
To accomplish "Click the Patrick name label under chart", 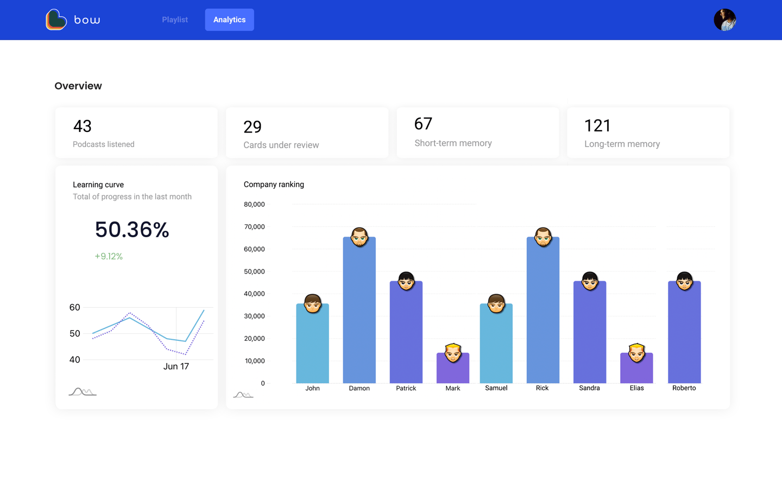I will tap(406, 388).
